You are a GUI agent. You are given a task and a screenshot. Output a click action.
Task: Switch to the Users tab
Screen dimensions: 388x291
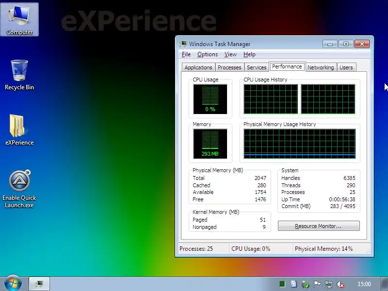[x=346, y=67]
